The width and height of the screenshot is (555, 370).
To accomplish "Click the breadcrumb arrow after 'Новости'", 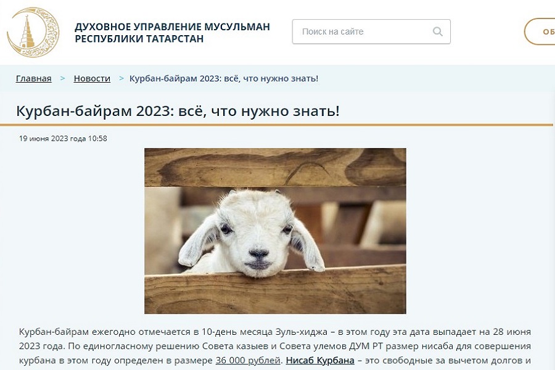I will [x=121, y=78].
